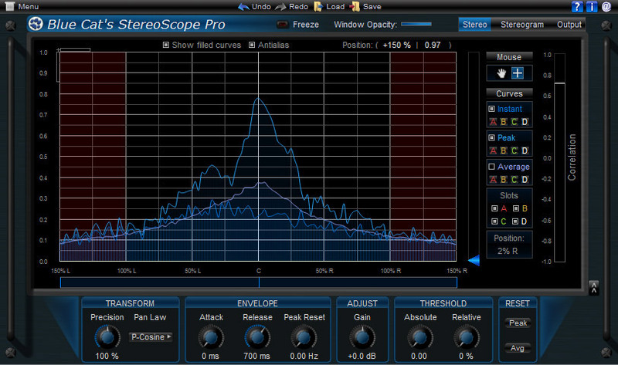Viewport: 618px width, 365px height.
Task: Switch to the Stereogram tab
Action: [521, 25]
